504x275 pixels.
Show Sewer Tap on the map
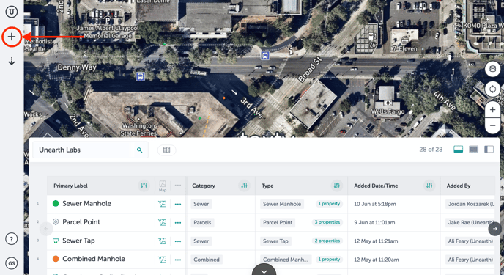(x=163, y=241)
